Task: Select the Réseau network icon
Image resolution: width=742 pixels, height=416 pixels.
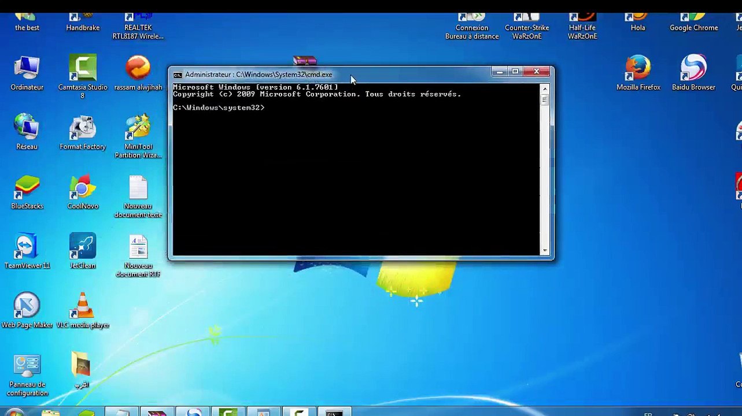Action: [x=27, y=132]
